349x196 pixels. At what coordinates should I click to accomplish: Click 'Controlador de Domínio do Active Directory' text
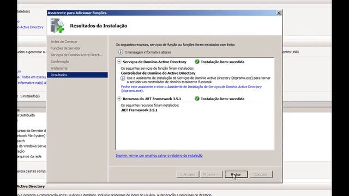tap(158, 73)
